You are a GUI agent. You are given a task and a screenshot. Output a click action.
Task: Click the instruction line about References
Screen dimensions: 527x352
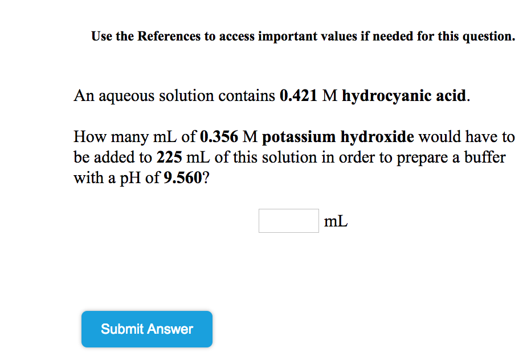pyautogui.click(x=303, y=36)
